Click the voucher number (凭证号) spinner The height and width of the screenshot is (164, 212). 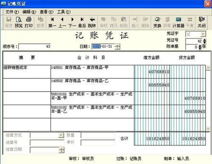[205, 41]
